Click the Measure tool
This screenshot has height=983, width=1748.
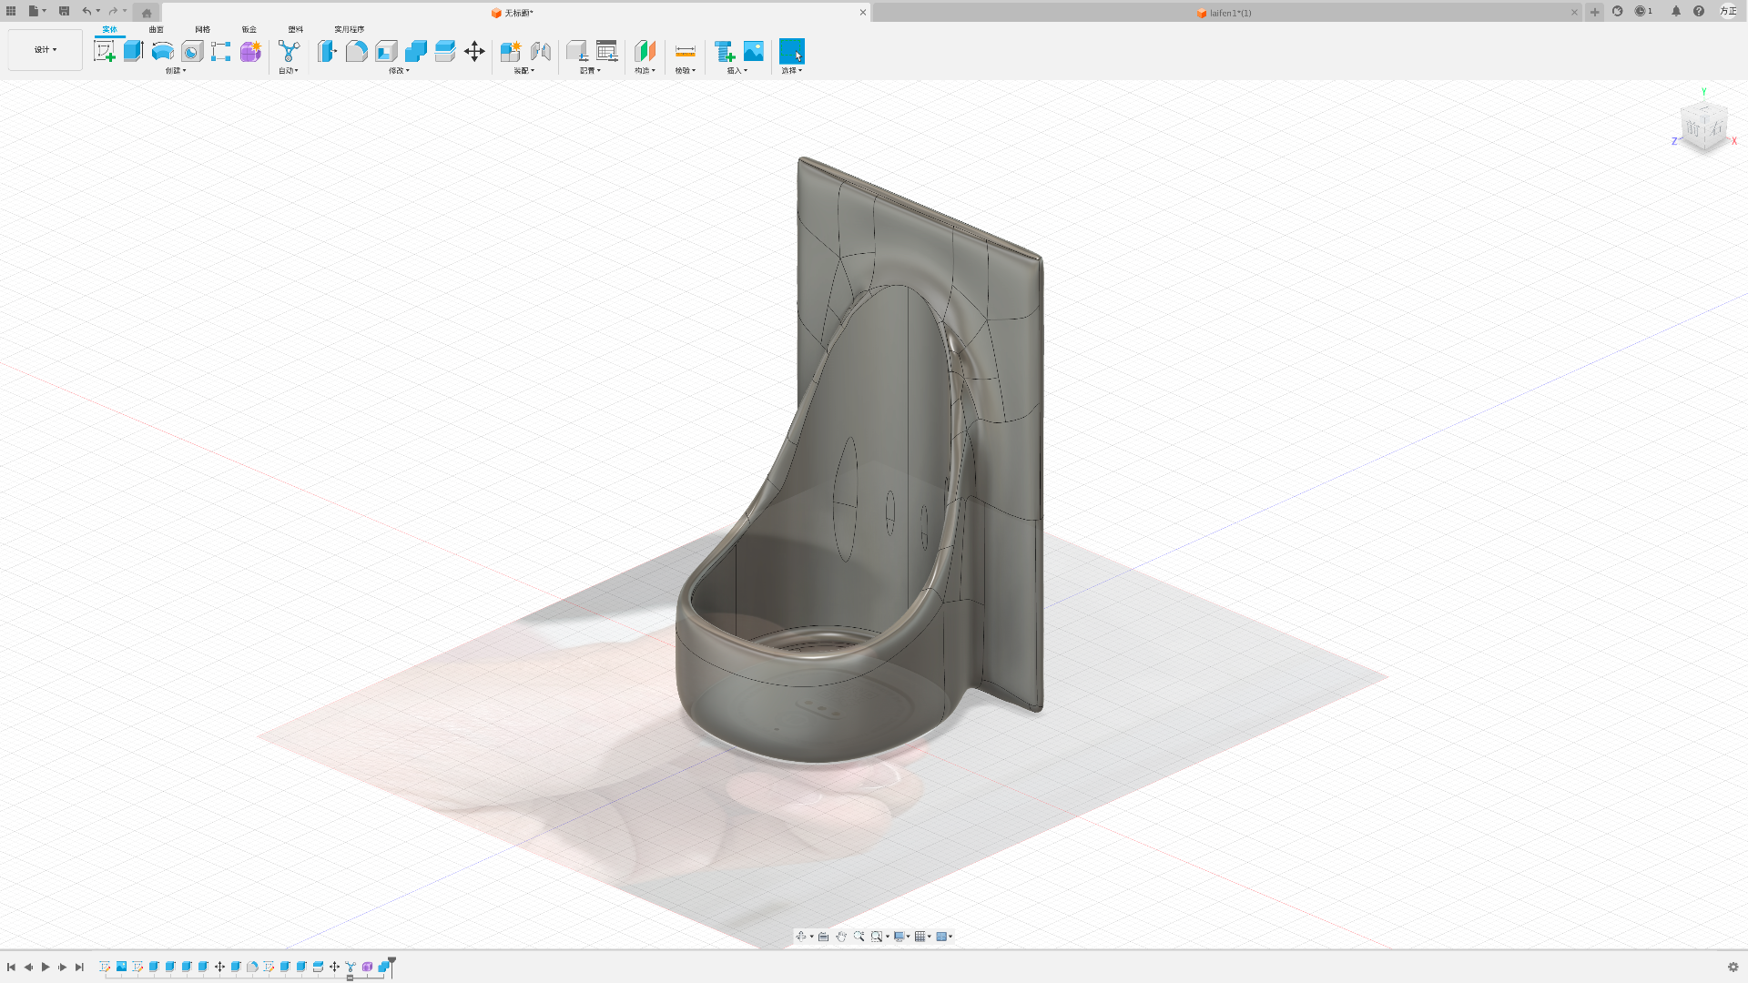click(x=686, y=52)
